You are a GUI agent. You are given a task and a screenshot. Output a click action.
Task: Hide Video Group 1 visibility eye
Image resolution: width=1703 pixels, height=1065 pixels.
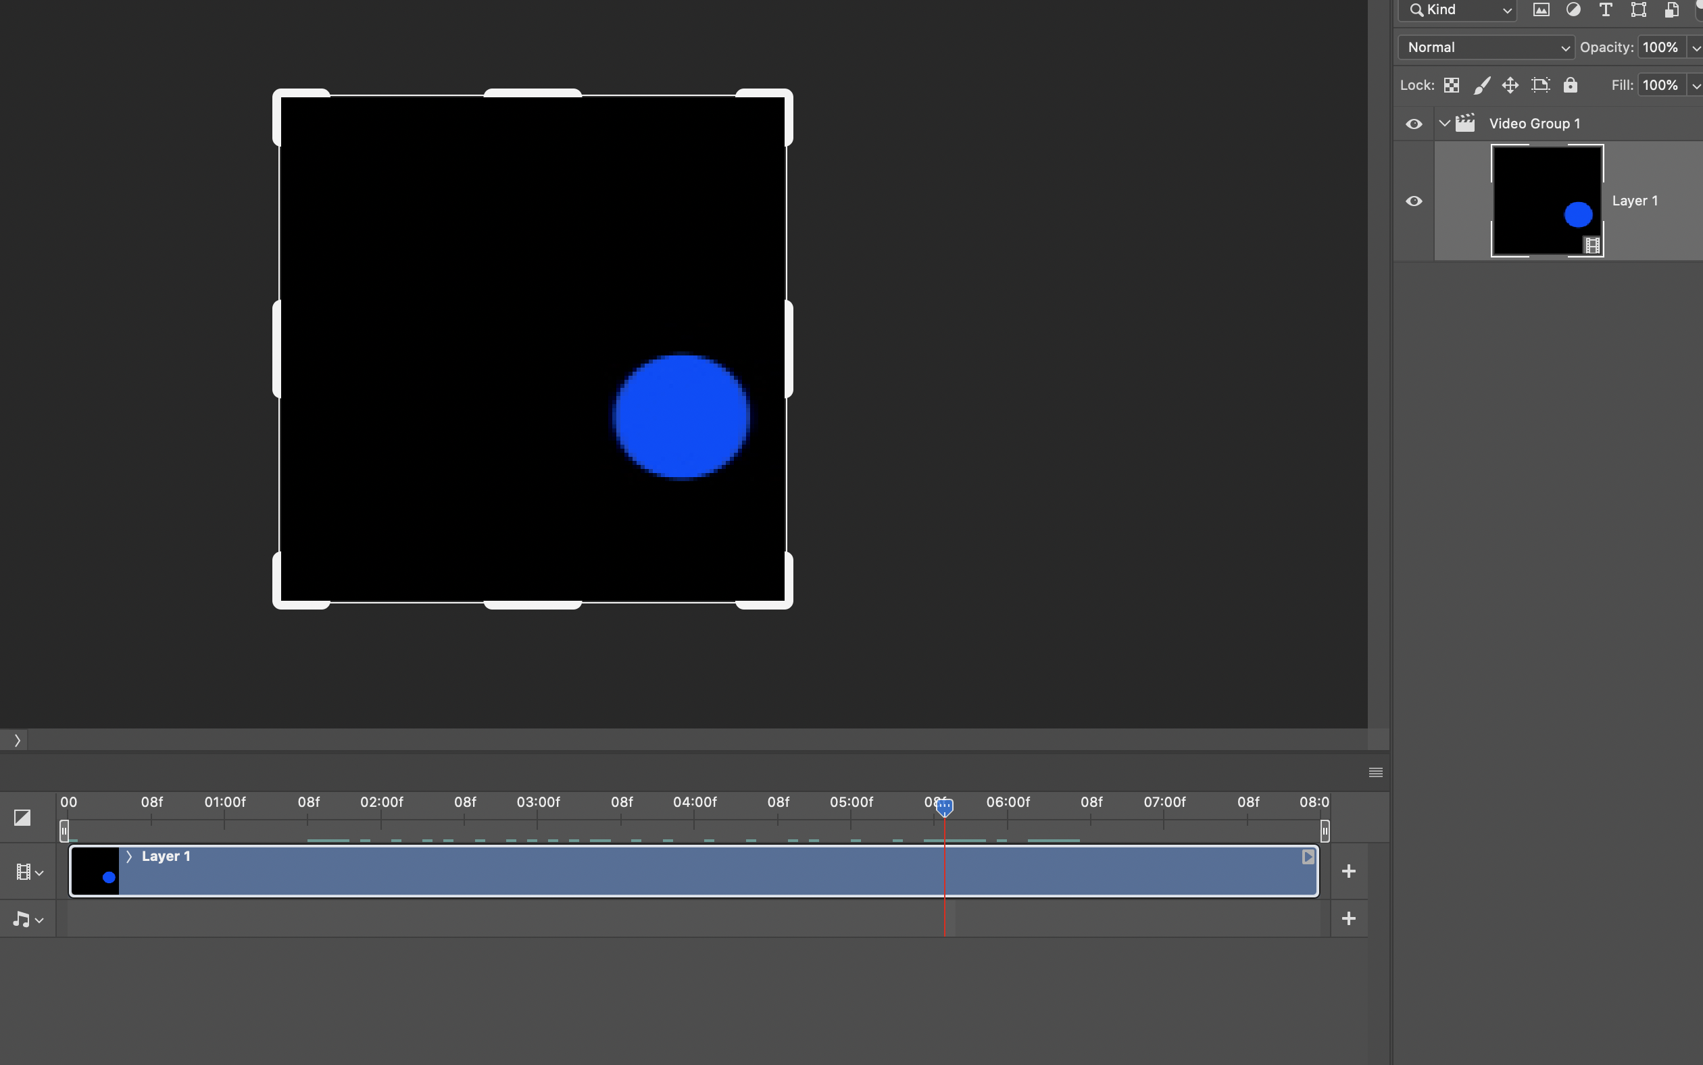1414,124
